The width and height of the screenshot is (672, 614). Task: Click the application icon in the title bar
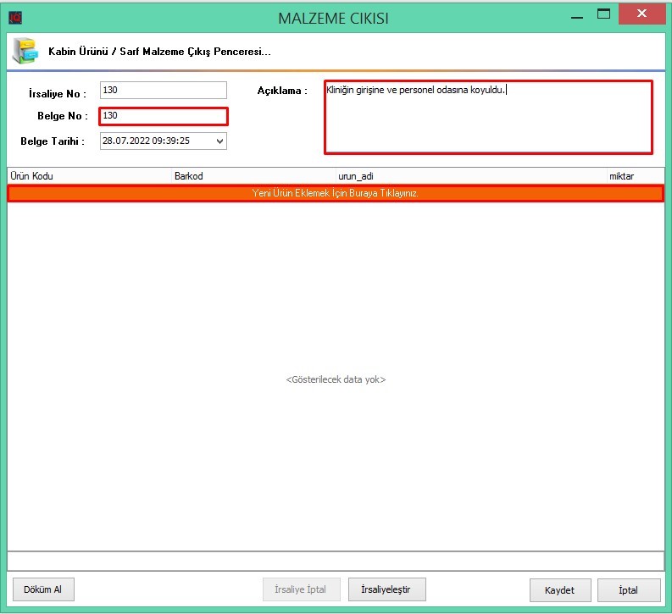tap(14, 17)
